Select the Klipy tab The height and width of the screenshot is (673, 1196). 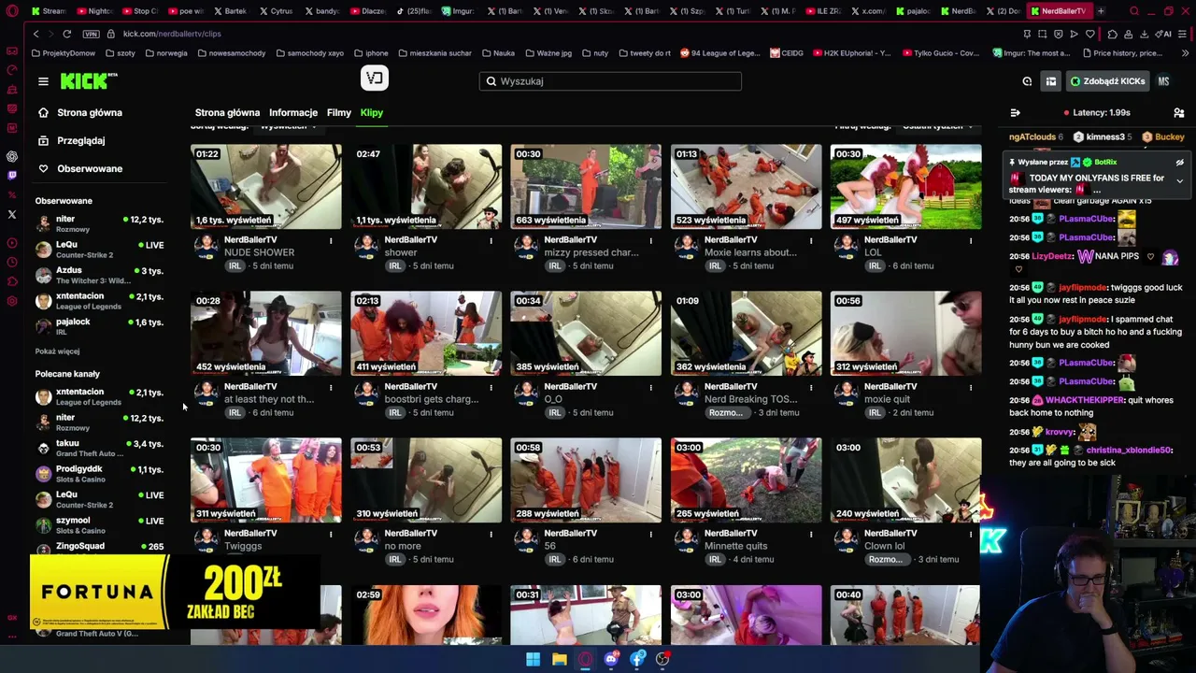coord(372,113)
